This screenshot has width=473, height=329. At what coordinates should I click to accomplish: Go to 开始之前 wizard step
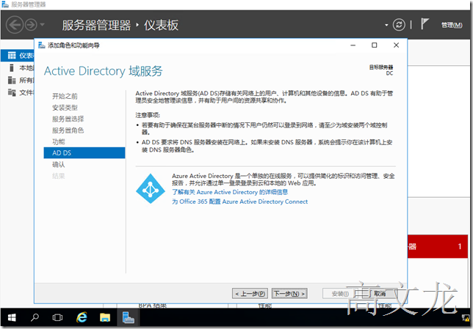point(65,96)
